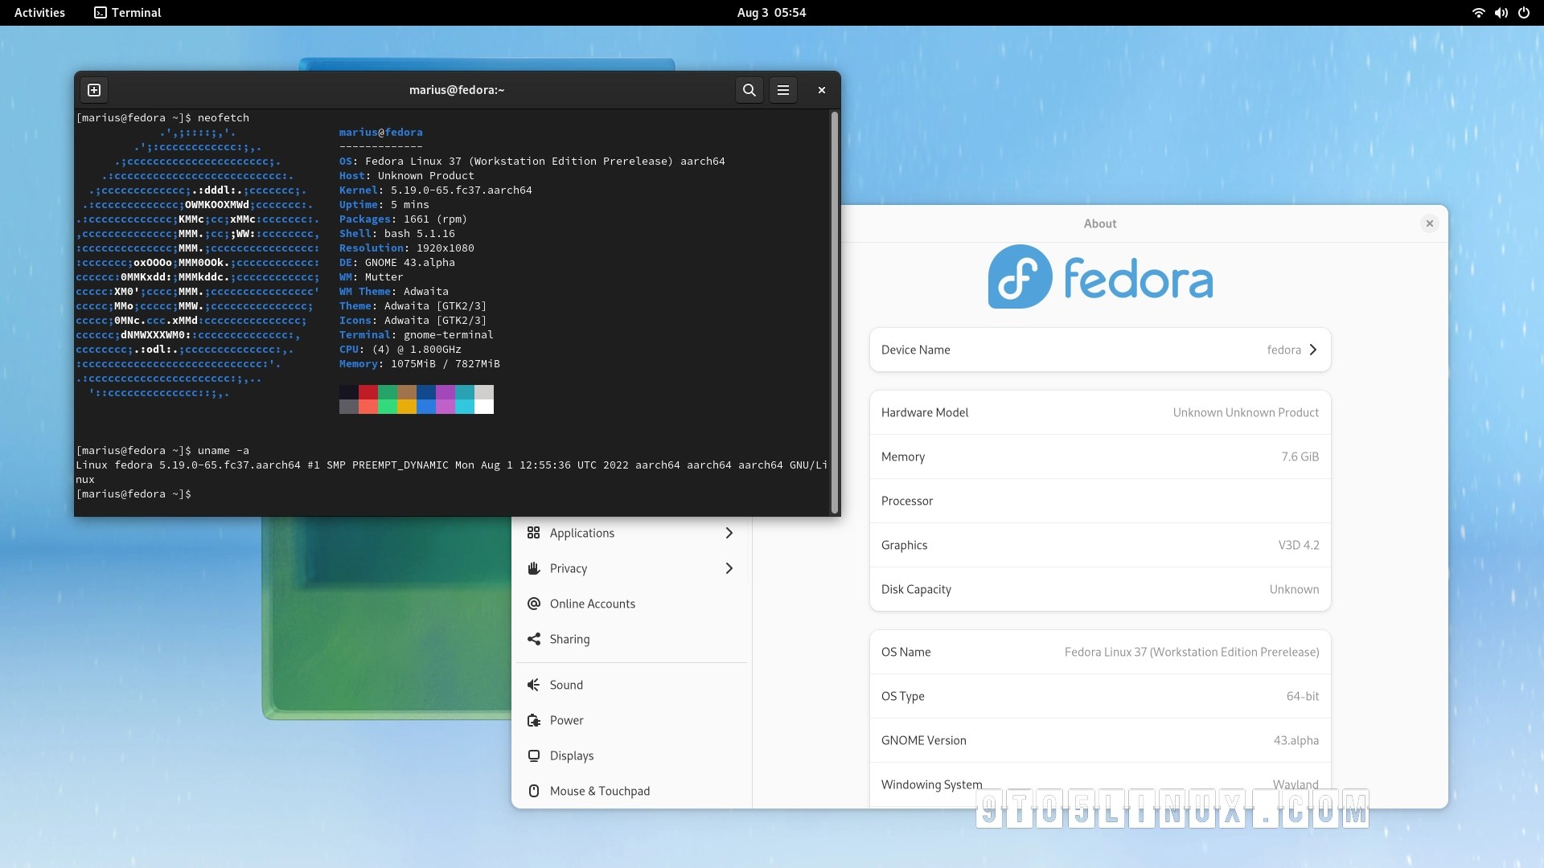Viewport: 1544px width, 868px height.
Task: Select Power in settings sidebar
Action: (566, 720)
